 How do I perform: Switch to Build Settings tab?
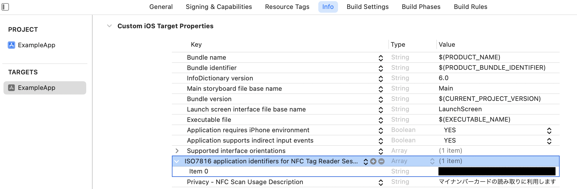(x=367, y=7)
